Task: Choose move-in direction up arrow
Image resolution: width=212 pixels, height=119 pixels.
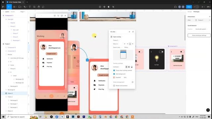Action: coord(132,44)
